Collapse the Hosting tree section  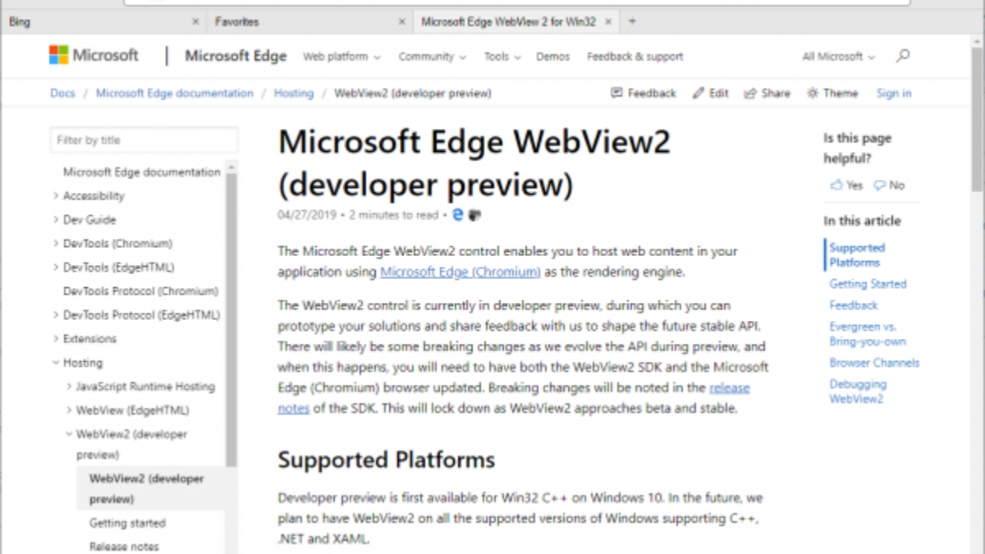56,363
